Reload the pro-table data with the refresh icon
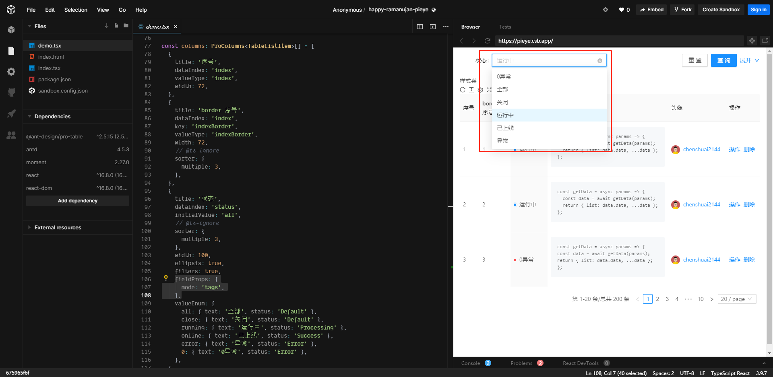 pyautogui.click(x=463, y=90)
